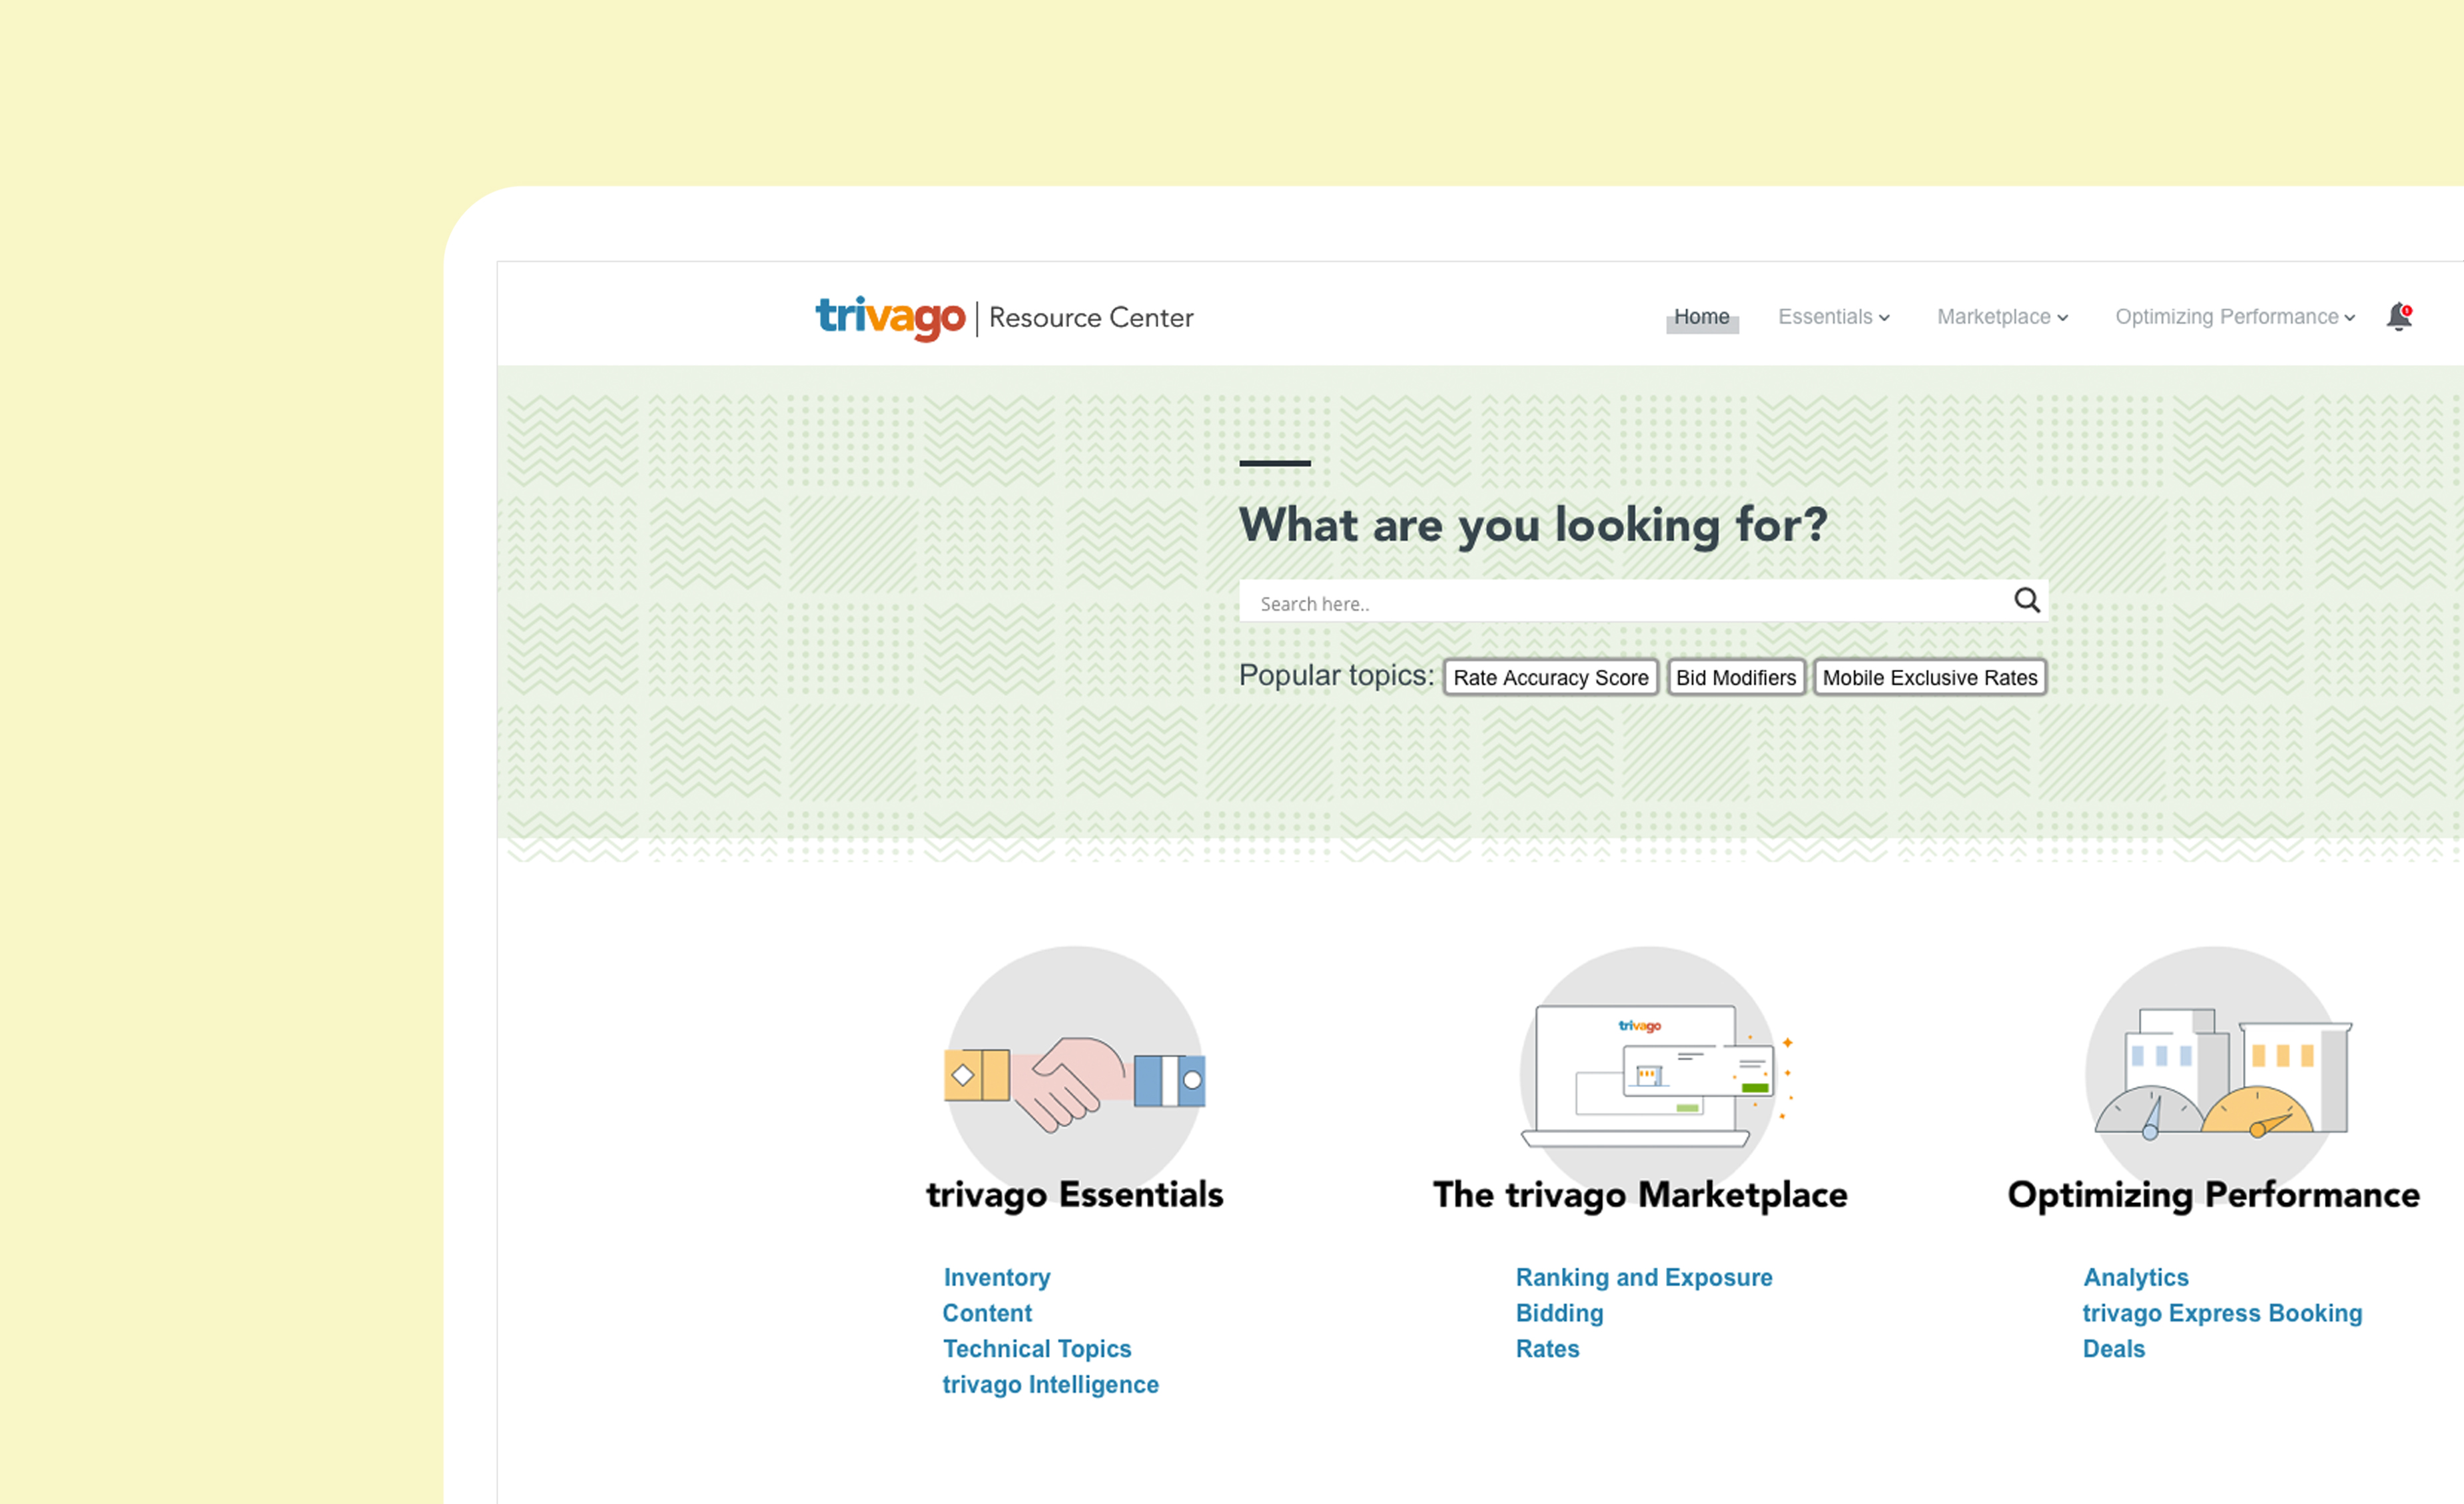Click the search magnifier icon
Image resolution: width=2464 pixels, height=1504 pixels.
tap(2026, 600)
